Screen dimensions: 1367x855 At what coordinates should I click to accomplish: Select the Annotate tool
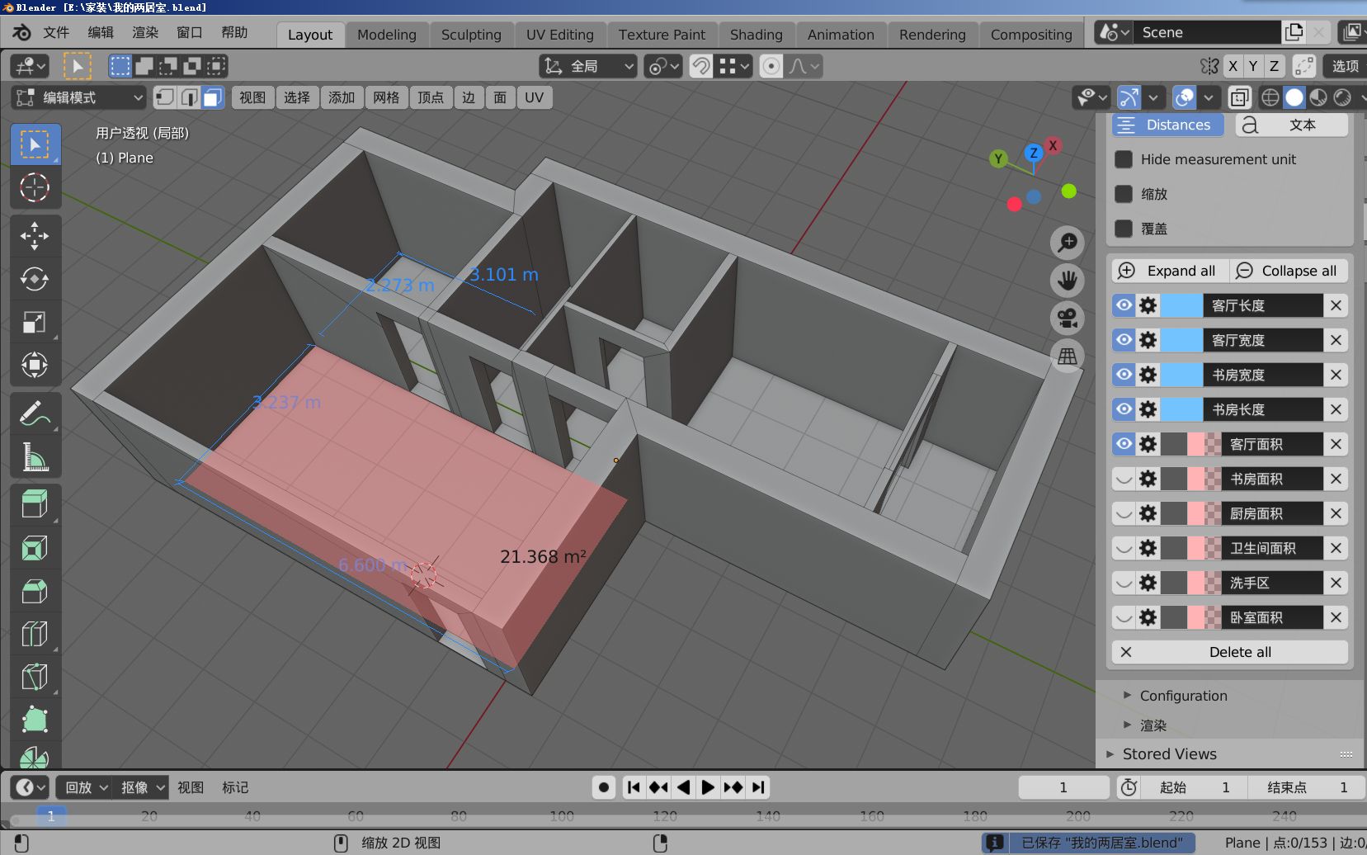tap(35, 411)
